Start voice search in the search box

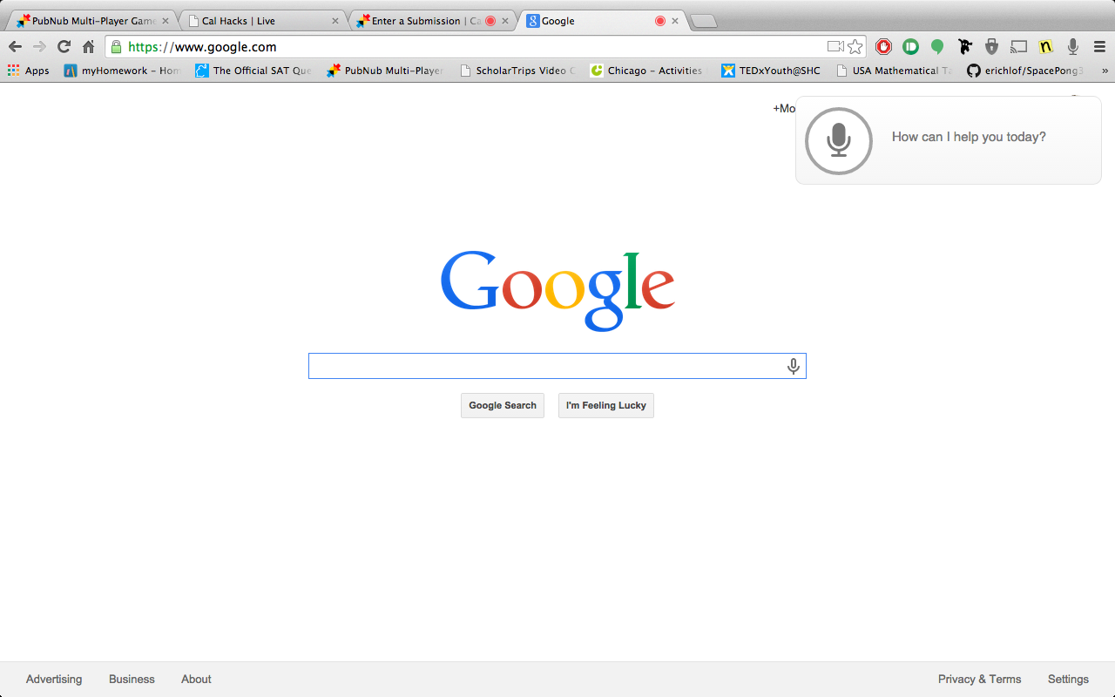[x=794, y=366]
